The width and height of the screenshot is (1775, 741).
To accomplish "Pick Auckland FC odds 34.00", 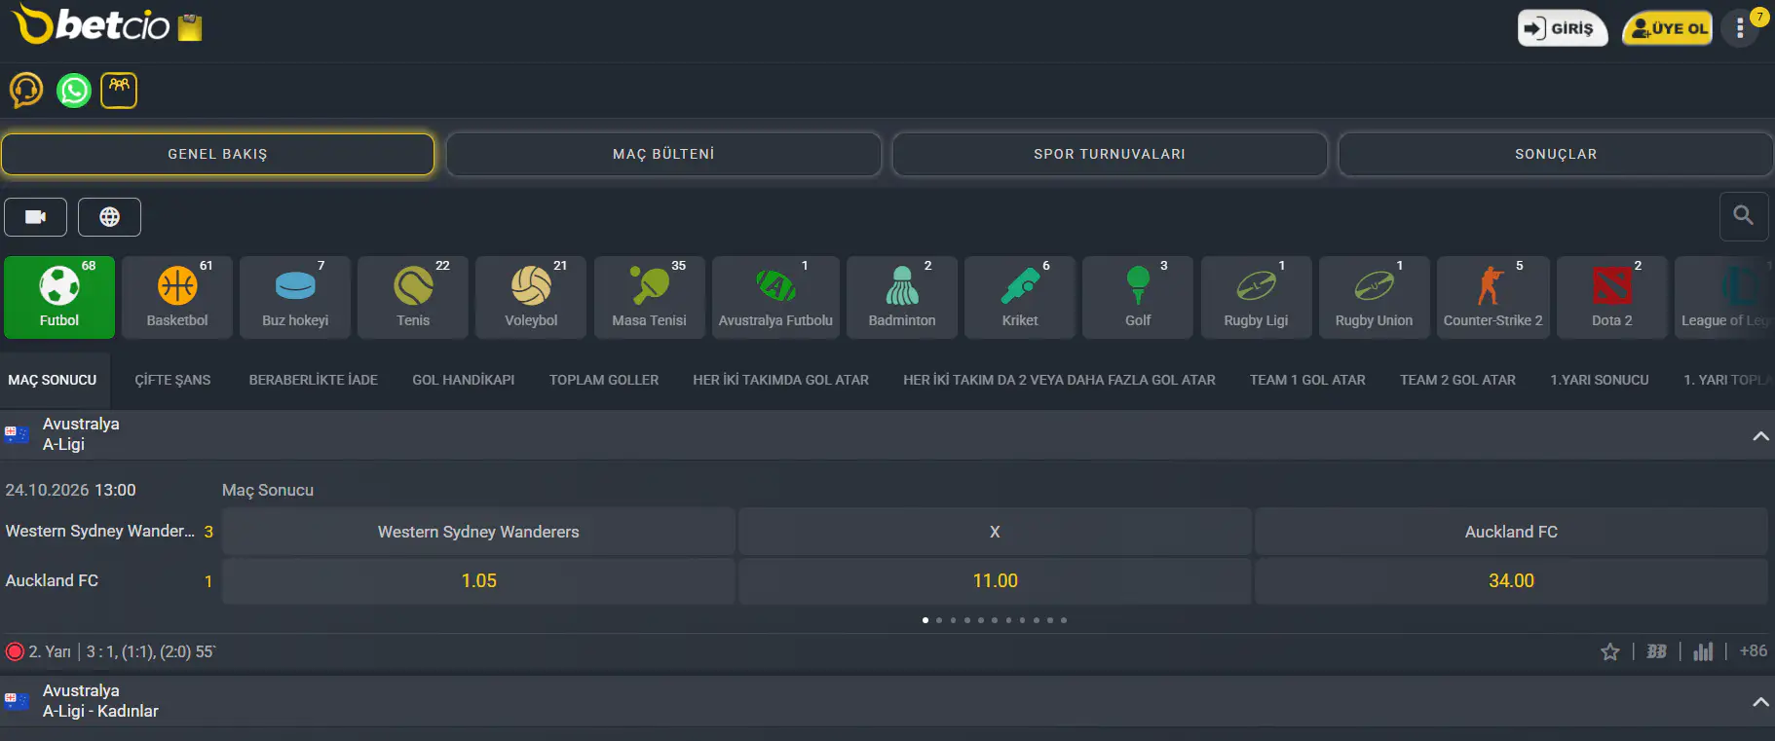I will tap(1511, 580).
